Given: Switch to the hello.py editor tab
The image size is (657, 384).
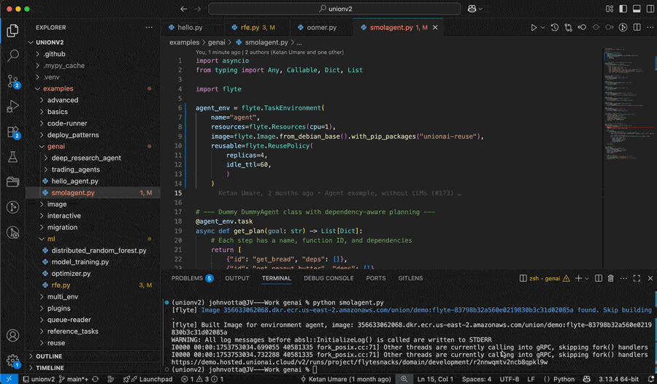Looking at the screenshot, I should [x=190, y=28].
